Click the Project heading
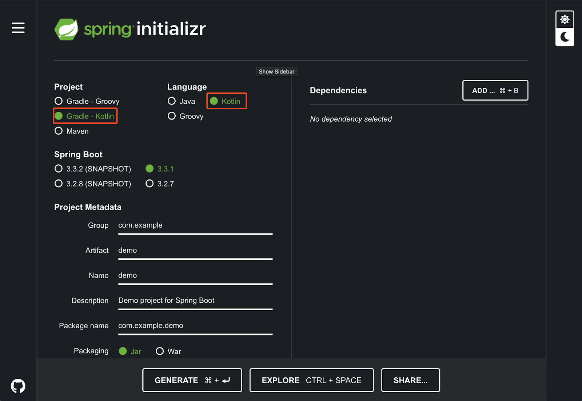Screen dimensions: 582x401 pos(68,87)
